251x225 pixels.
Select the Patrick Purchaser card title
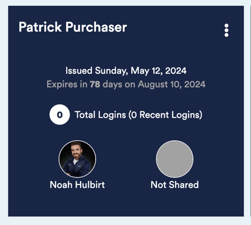pos(73,27)
